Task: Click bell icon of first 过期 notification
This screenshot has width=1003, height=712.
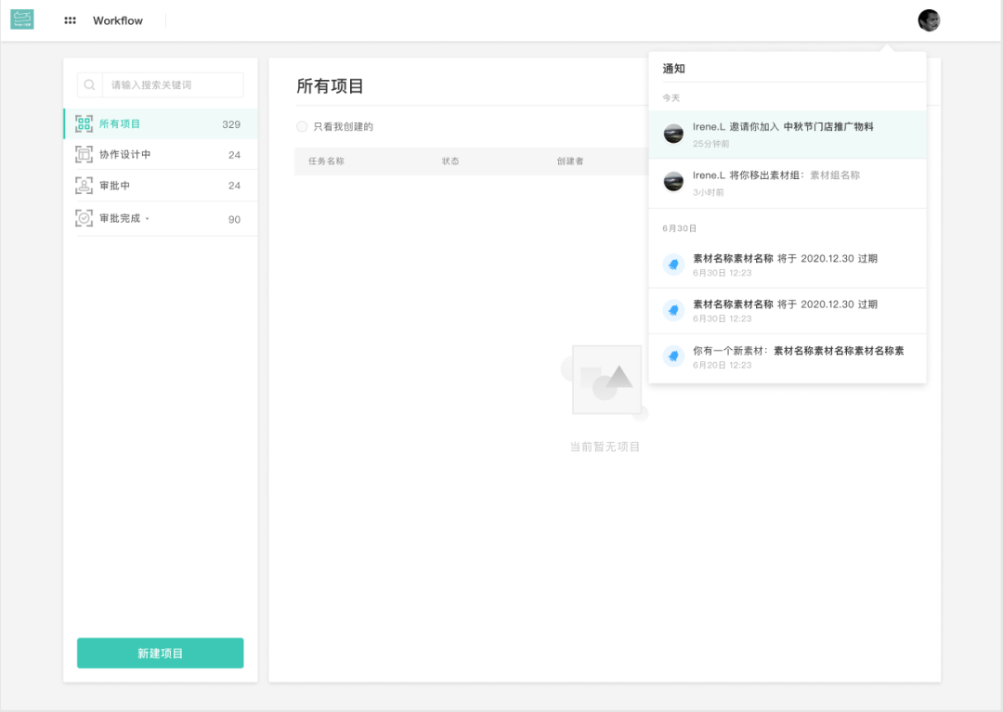Action: tap(673, 264)
